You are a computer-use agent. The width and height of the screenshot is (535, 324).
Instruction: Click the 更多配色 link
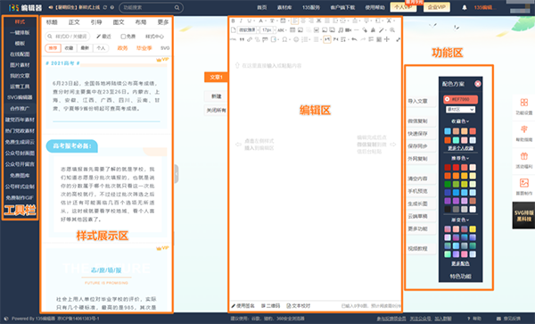460,263
